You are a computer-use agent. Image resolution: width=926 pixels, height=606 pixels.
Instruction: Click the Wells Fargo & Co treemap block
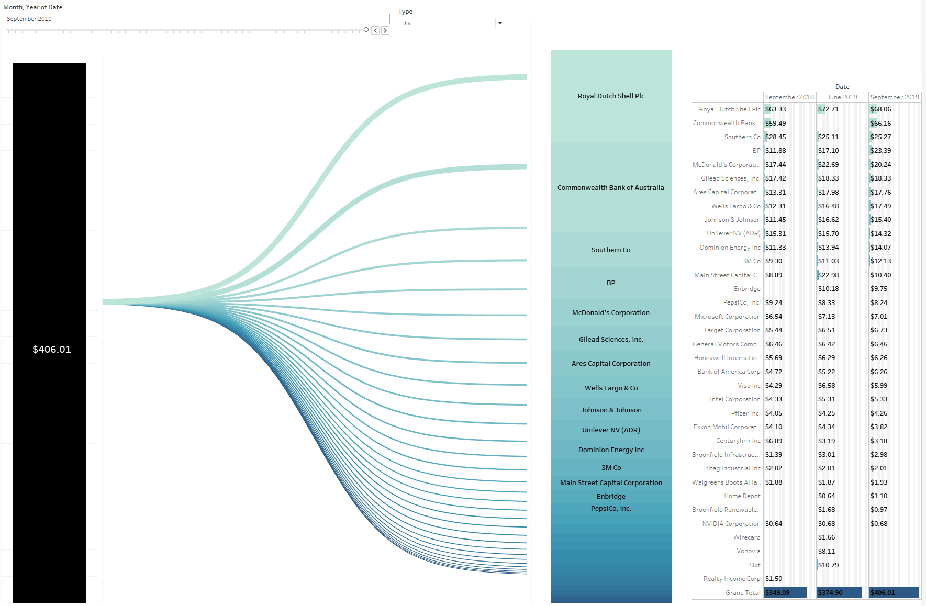point(611,388)
